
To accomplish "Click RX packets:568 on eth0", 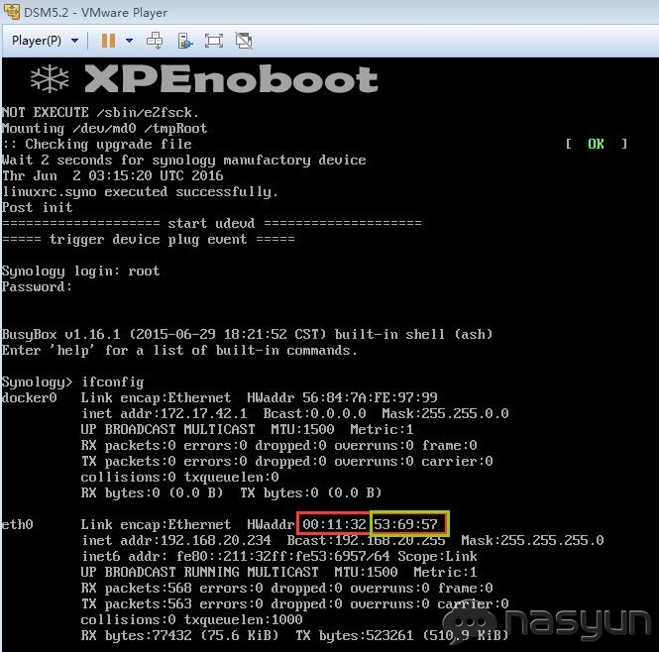I will pyautogui.click(x=136, y=589).
